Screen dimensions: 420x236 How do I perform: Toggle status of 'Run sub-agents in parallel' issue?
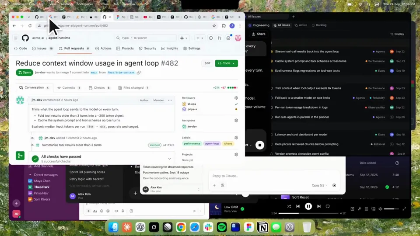(272, 117)
